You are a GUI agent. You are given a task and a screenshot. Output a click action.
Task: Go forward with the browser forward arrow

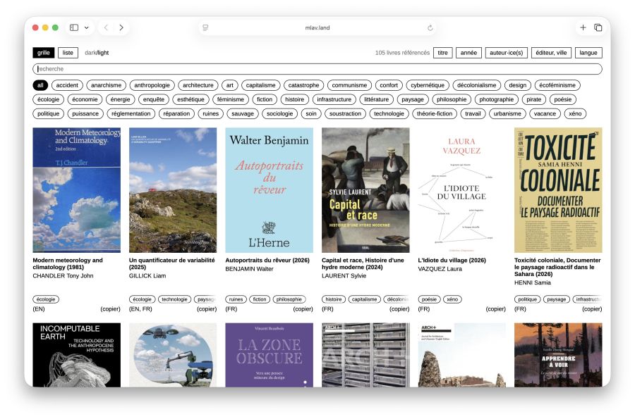pos(121,27)
